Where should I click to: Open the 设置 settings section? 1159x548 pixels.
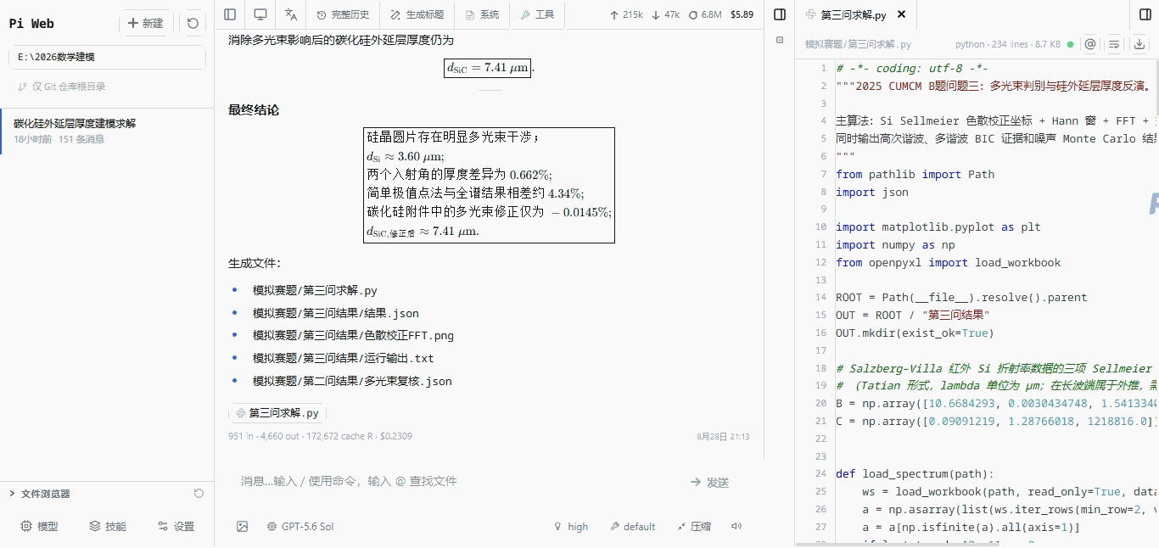point(176,526)
